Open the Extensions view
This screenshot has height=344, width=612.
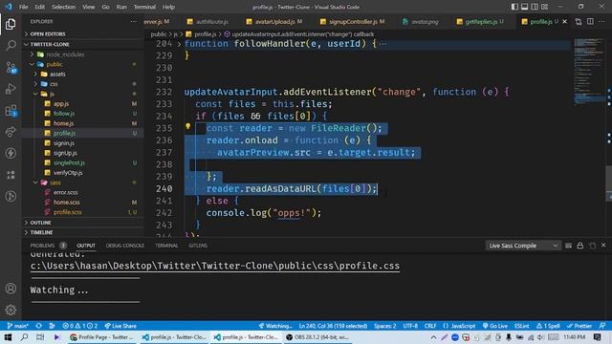[11, 111]
